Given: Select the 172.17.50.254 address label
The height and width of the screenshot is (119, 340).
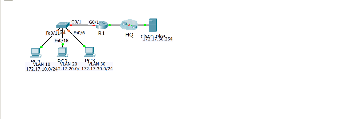Looking at the screenshot, I should (158, 39).
